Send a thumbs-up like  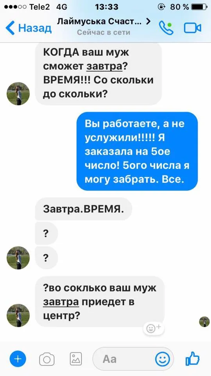click(x=193, y=358)
